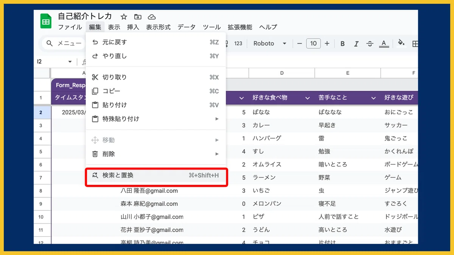This screenshot has height=255, width=454.
Task: Open the text color picker
Action: click(384, 43)
